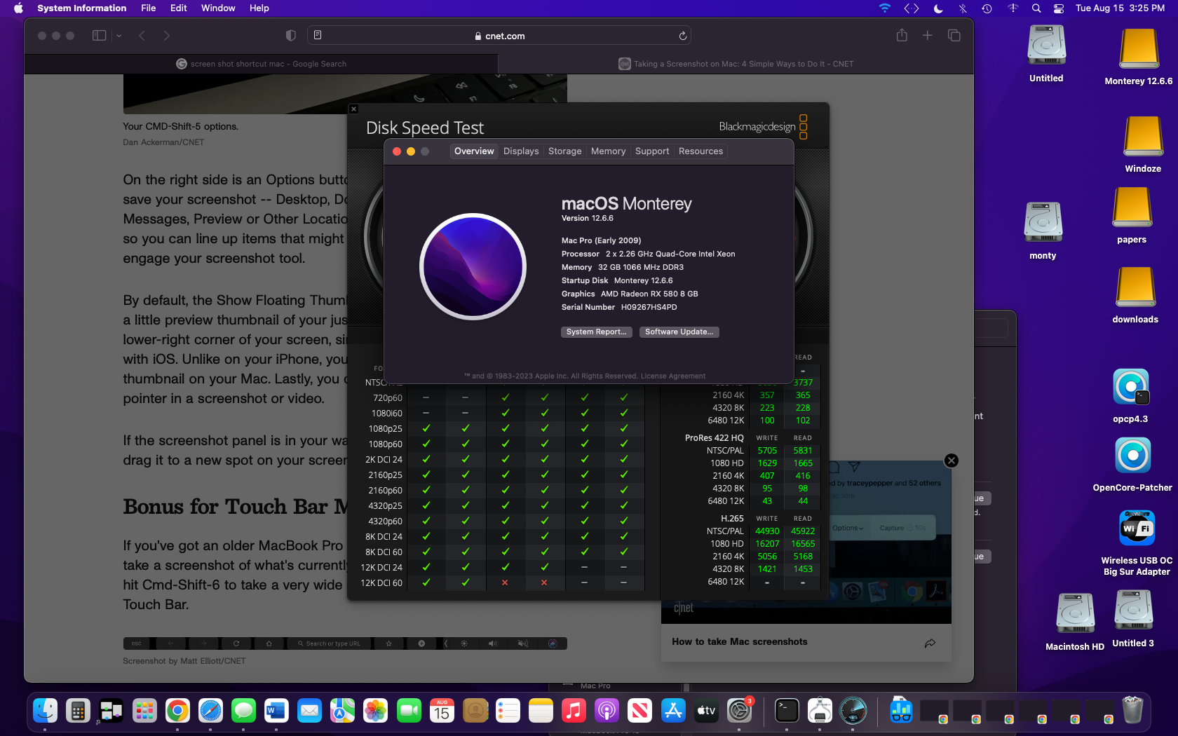Open the OpenCore-Patcher desktop icon
Viewport: 1178px width, 736px height.
click(x=1132, y=456)
